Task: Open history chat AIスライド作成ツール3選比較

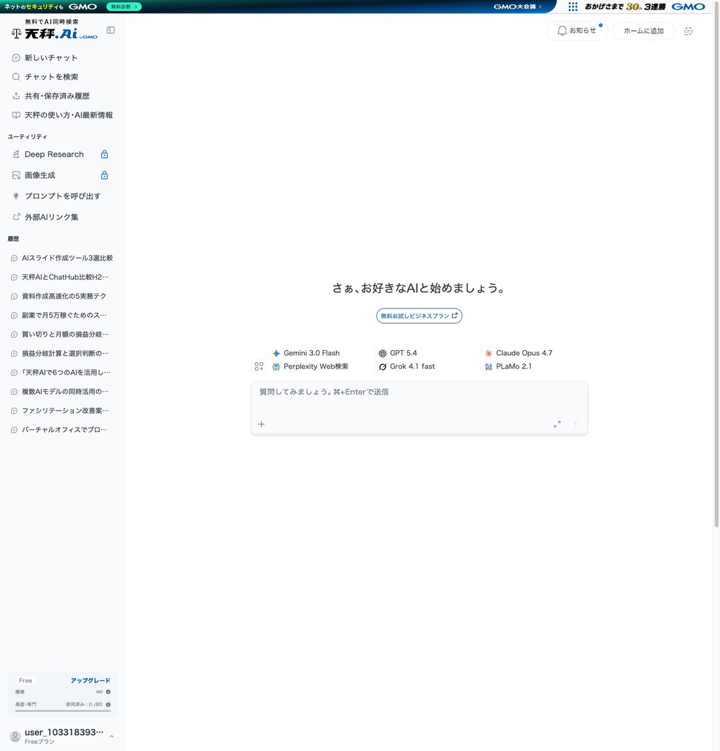Action: coord(63,258)
